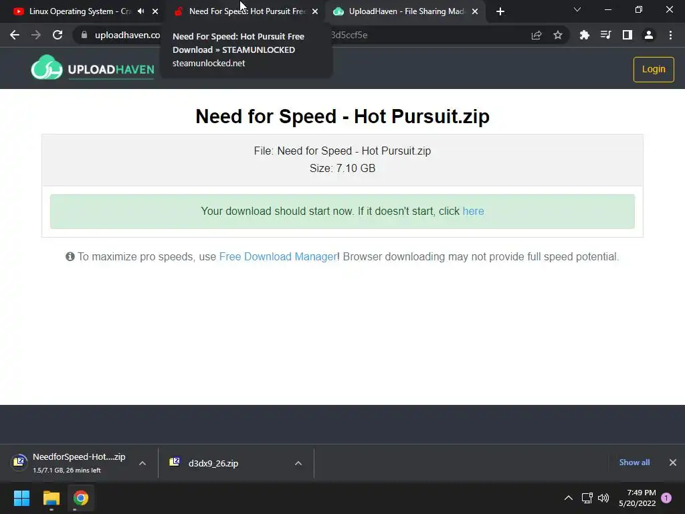This screenshot has height=514, width=685.
Task: Click the Chrome taskbar icon
Action: (x=81, y=498)
